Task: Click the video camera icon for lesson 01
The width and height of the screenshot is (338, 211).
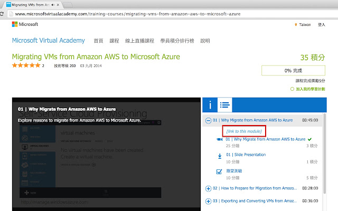Action: (x=220, y=139)
